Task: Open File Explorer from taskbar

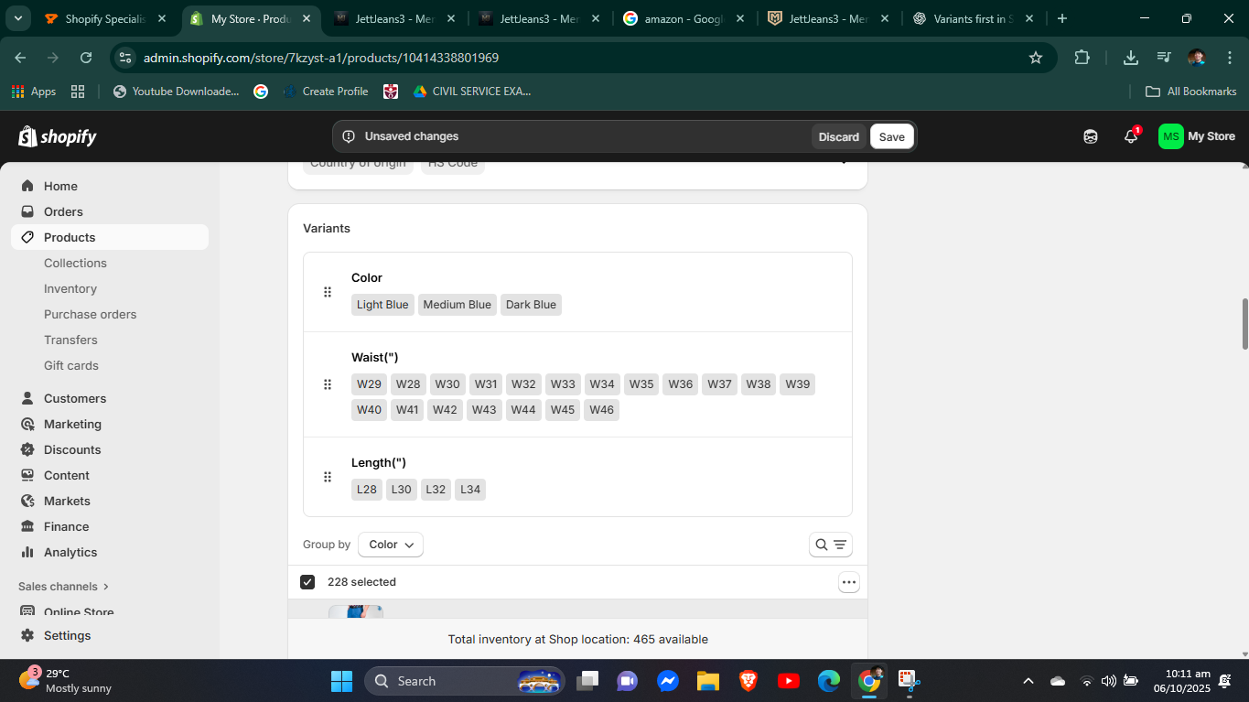Action: (708, 681)
